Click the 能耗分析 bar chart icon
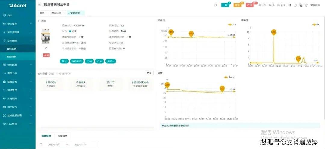This screenshot has width=325, height=149. pos(4,82)
